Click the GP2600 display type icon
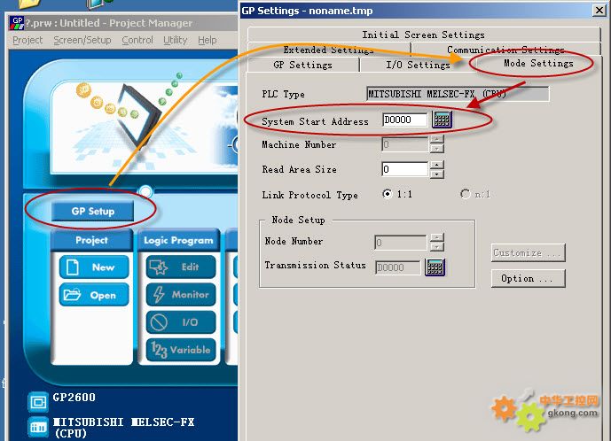This screenshot has height=441, width=611. coord(38,402)
